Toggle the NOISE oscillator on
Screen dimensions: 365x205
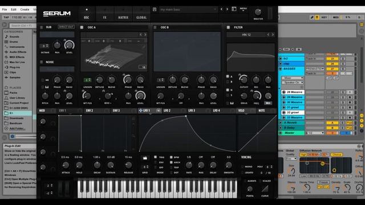pyautogui.click(x=42, y=62)
